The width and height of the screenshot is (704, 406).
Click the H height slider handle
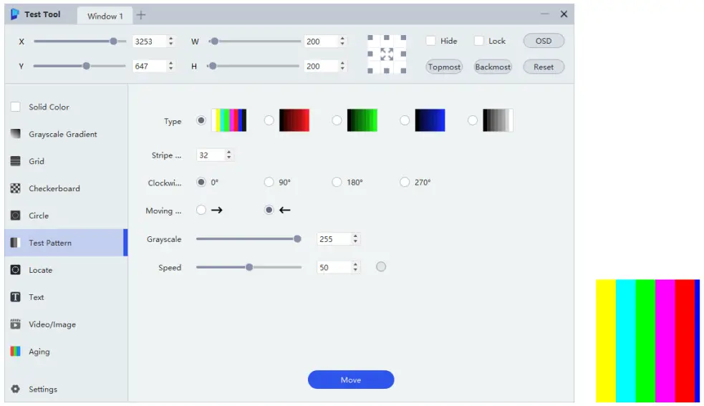(213, 66)
